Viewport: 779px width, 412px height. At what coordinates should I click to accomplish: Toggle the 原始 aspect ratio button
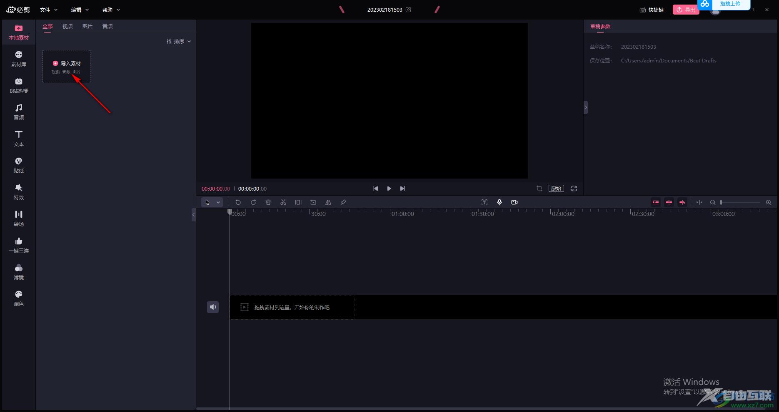[x=556, y=189]
